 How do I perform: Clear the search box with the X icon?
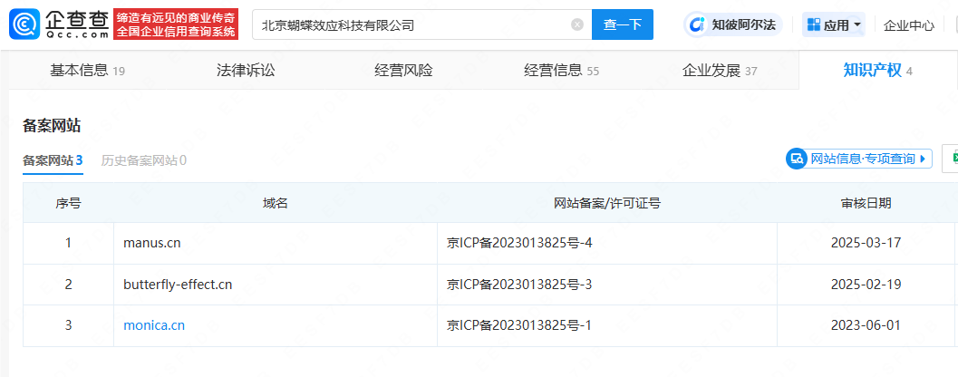tap(577, 24)
